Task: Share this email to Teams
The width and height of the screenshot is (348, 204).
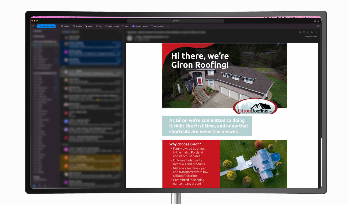Action: coord(140,26)
